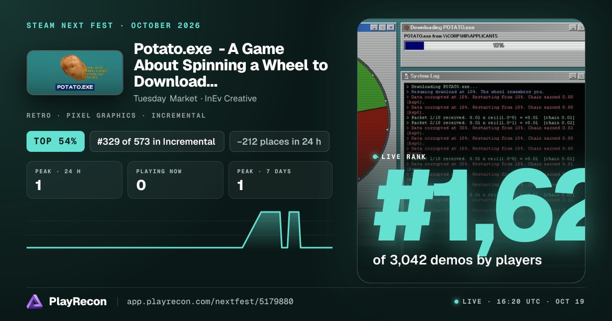Image resolution: width=612 pixels, height=321 pixels.
Task: Select the Potato.exe game title heading
Action: click(x=231, y=65)
